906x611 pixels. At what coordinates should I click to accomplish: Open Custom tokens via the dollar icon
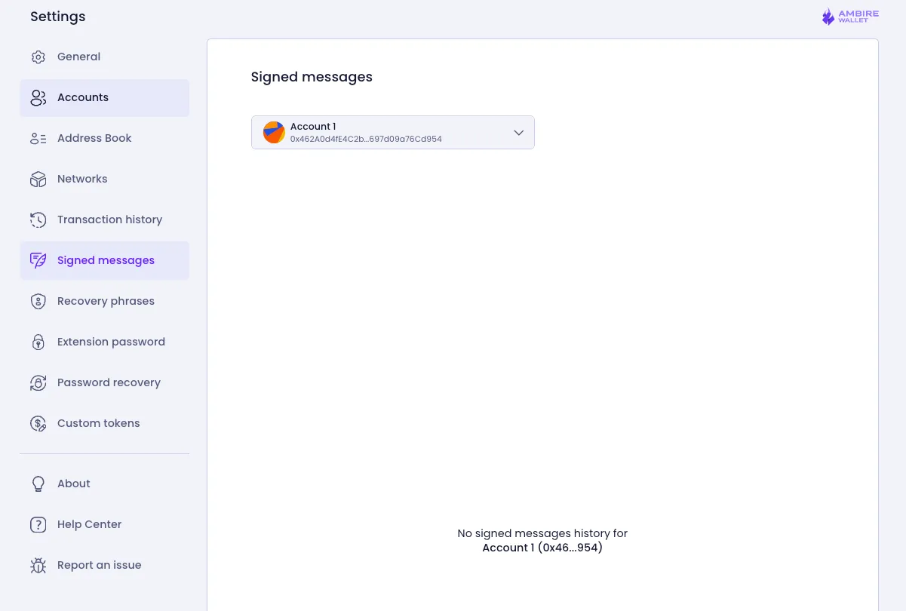pyautogui.click(x=38, y=423)
